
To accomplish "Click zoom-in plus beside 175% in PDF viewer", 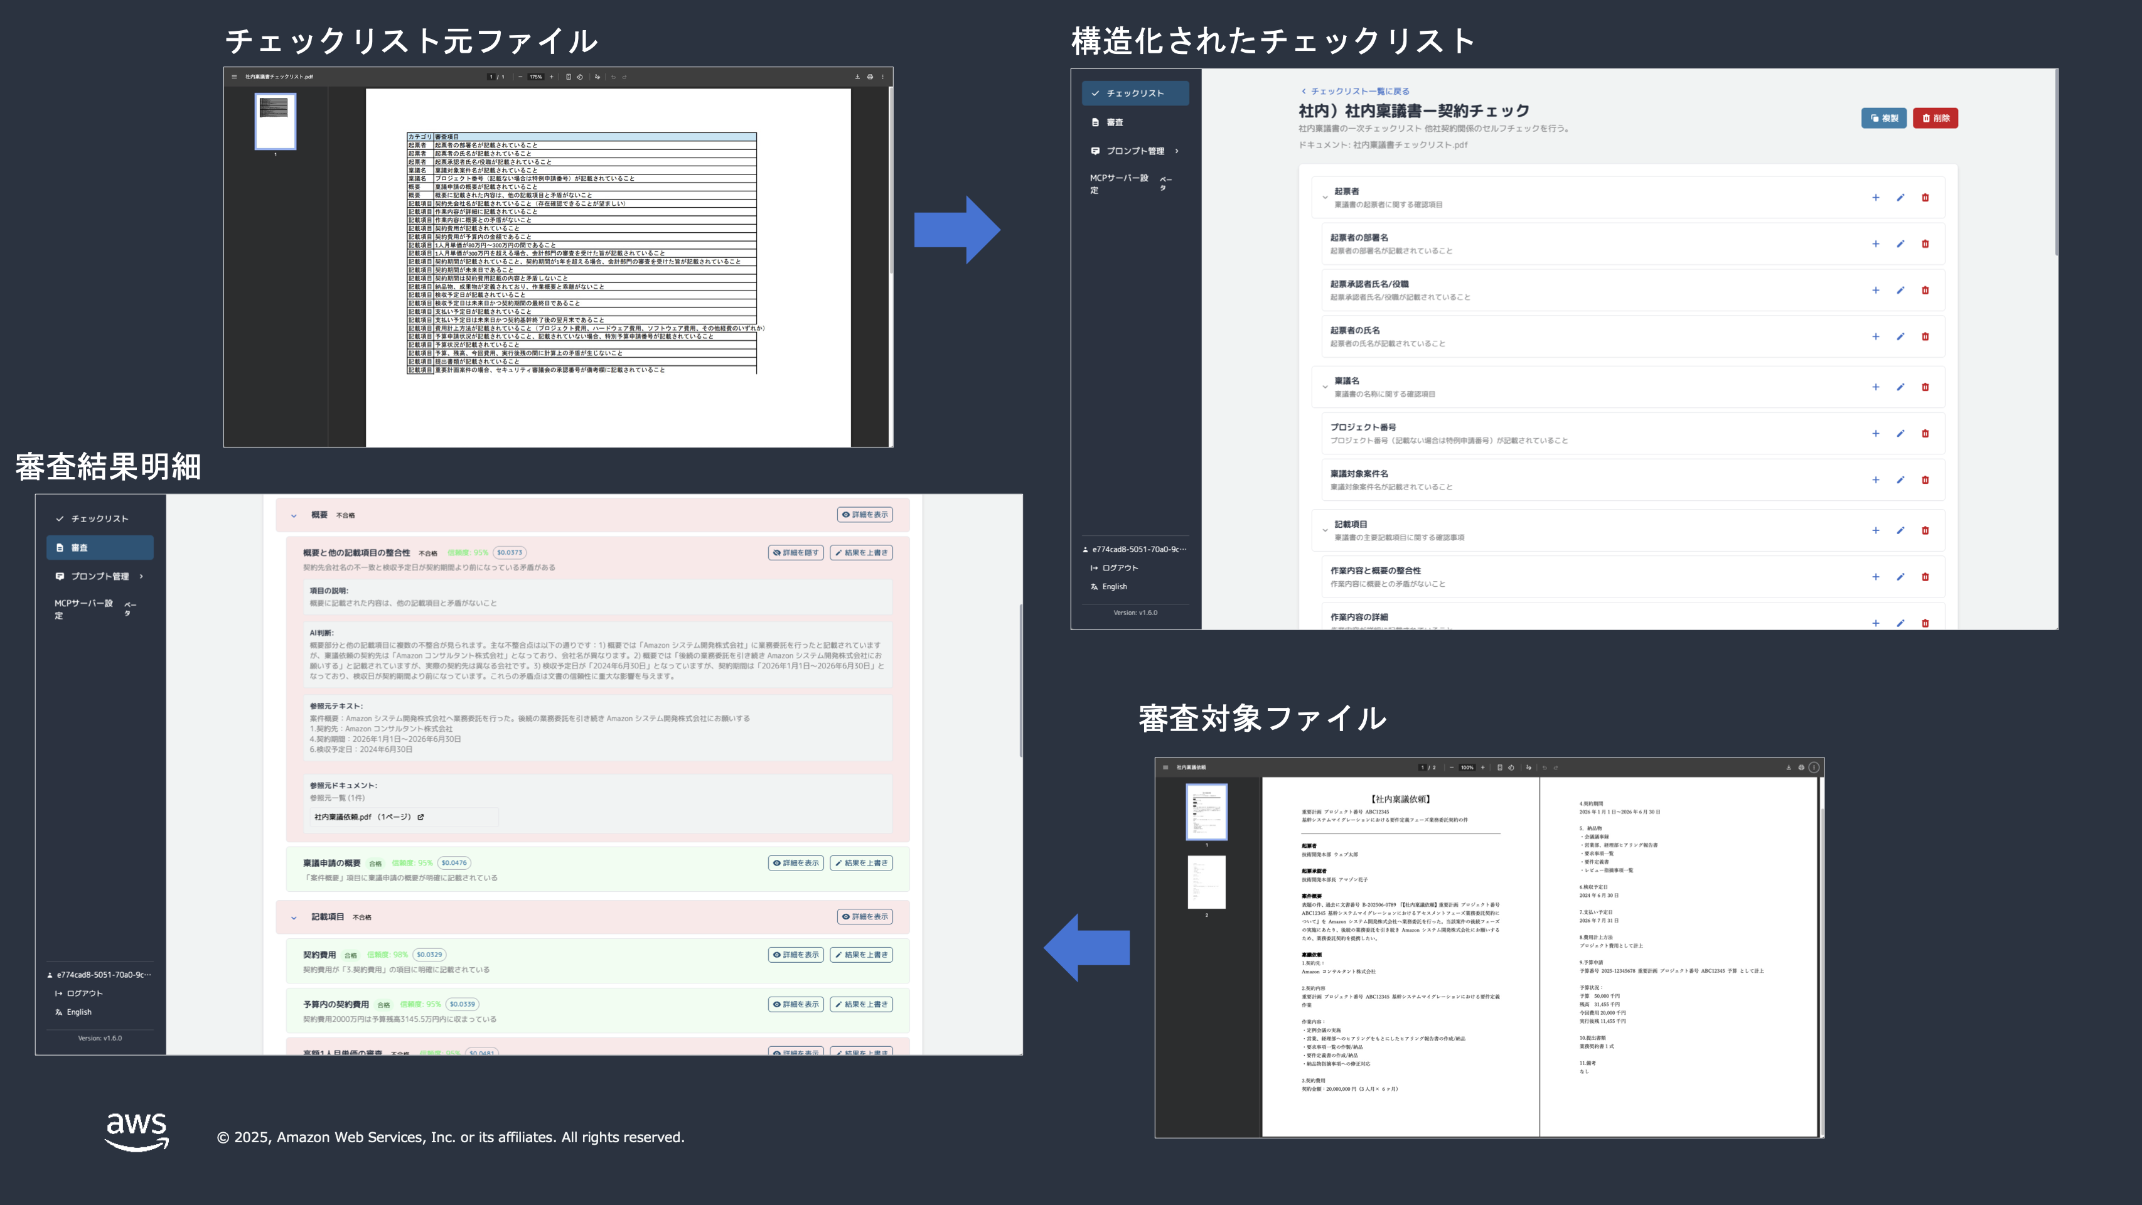I will (551, 77).
